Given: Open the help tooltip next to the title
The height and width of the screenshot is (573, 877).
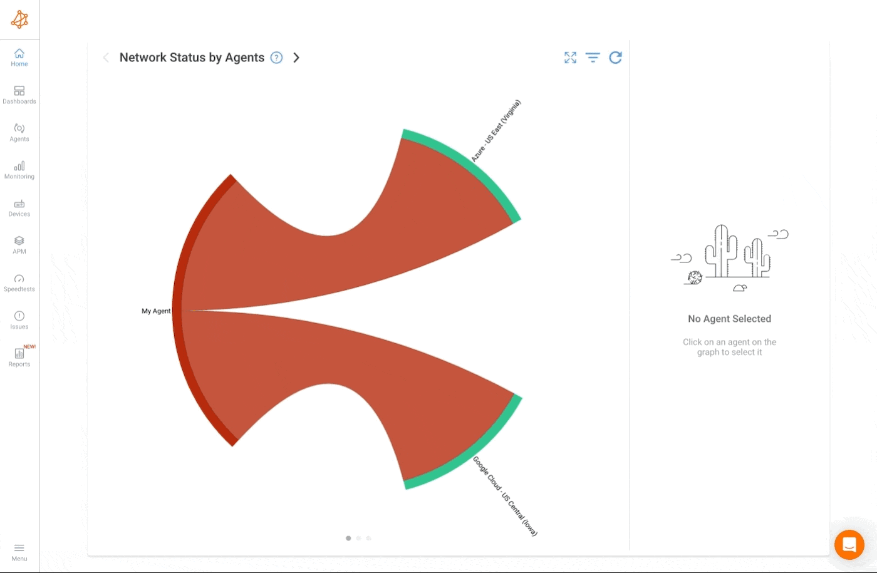Looking at the screenshot, I should tap(276, 58).
